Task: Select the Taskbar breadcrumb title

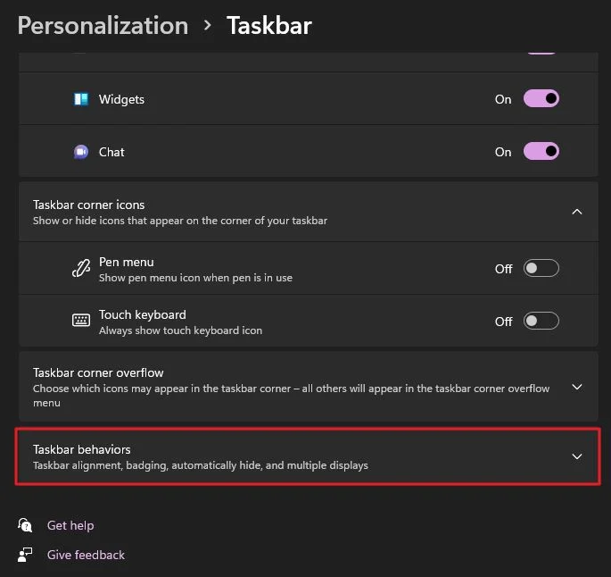Action: [x=268, y=26]
